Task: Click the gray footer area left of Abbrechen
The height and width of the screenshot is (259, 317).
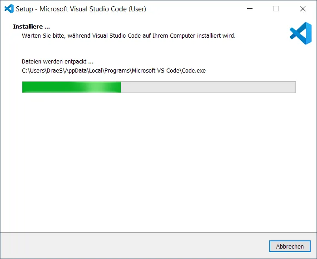Action: point(136,246)
